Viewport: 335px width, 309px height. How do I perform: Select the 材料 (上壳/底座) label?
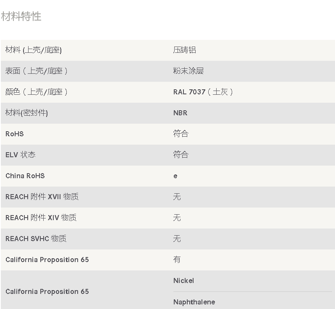34,50
